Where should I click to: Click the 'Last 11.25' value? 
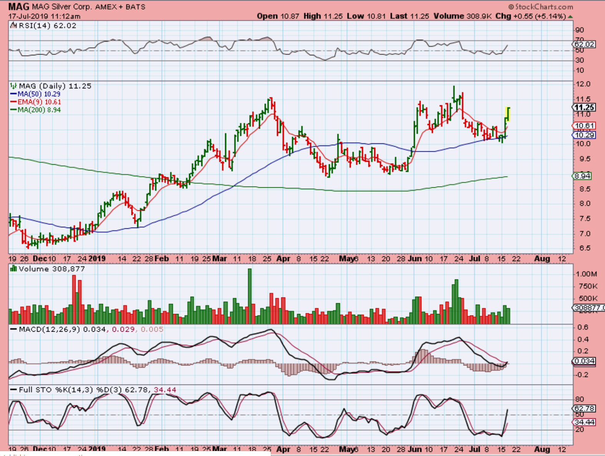pyautogui.click(x=410, y=16)
